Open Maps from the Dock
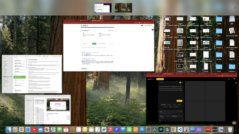This screenshot has height=134, width=239. 53,130
